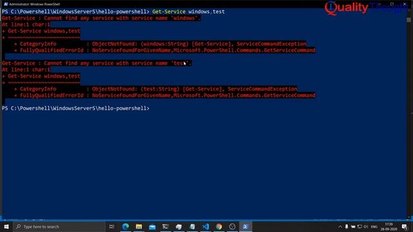Image resolution: width=413 pixels, height=232 pixels.
Task: Launch Google Chrome from the taskbar
Action: tap(219, 226)
